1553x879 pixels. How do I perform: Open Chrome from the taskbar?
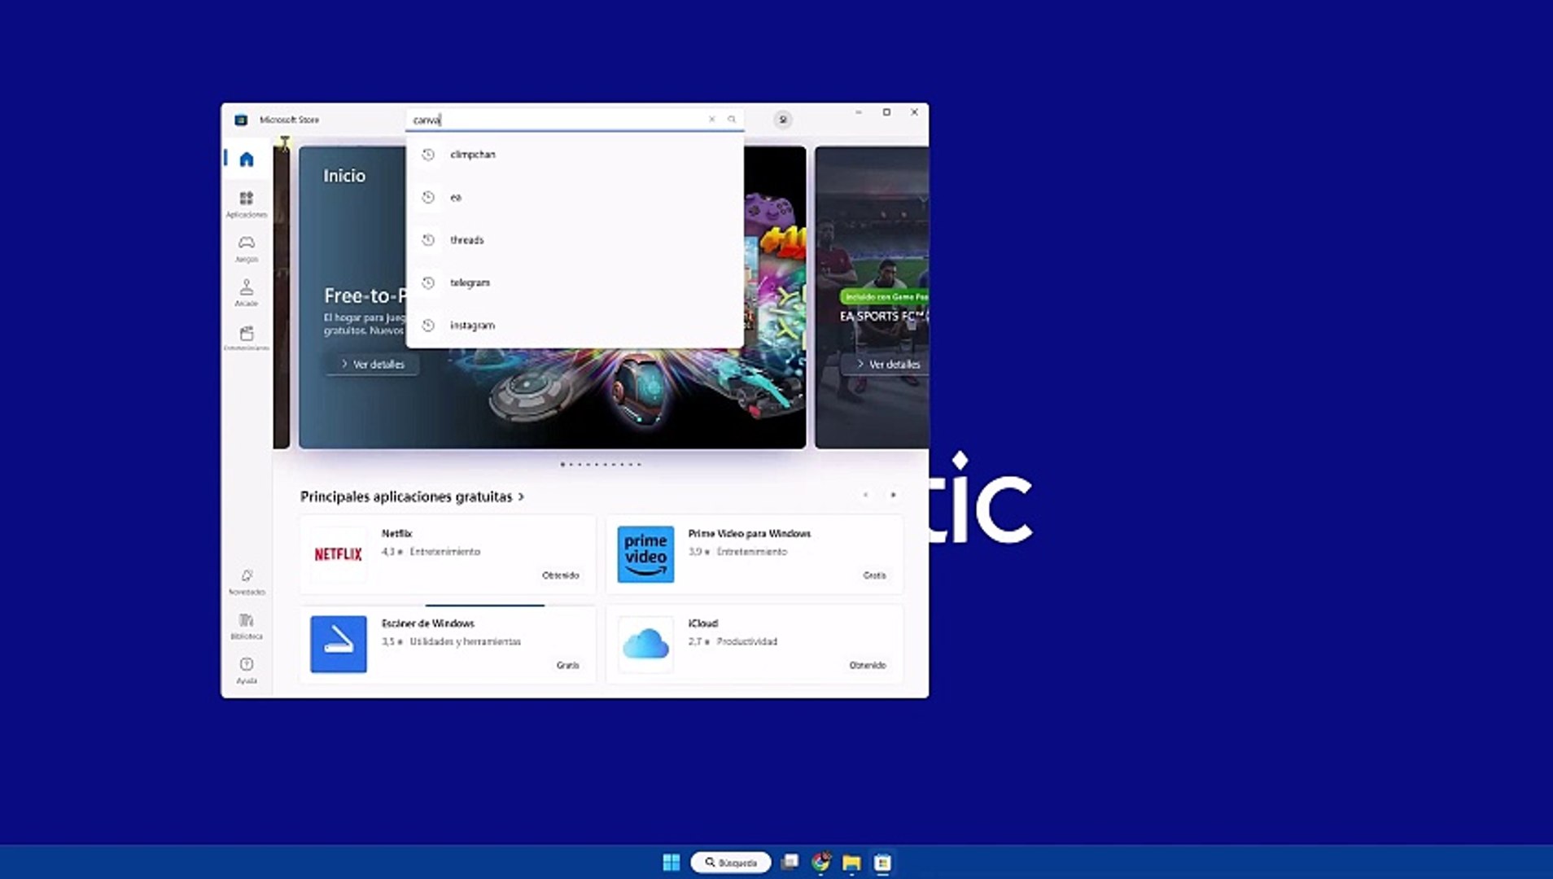820,862
